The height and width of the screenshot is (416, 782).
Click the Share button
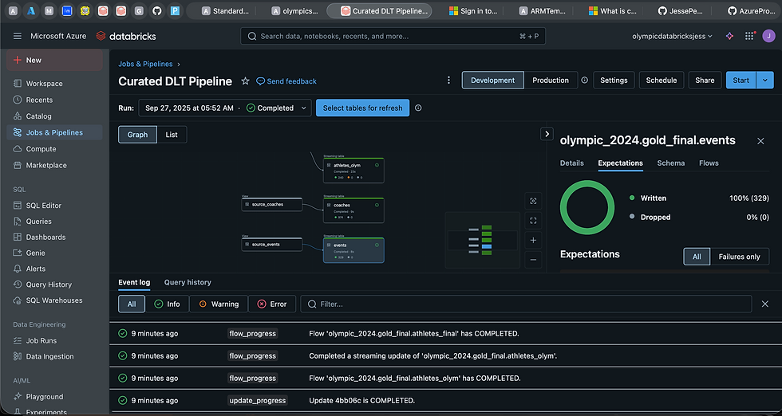click(x=705, y=80)
